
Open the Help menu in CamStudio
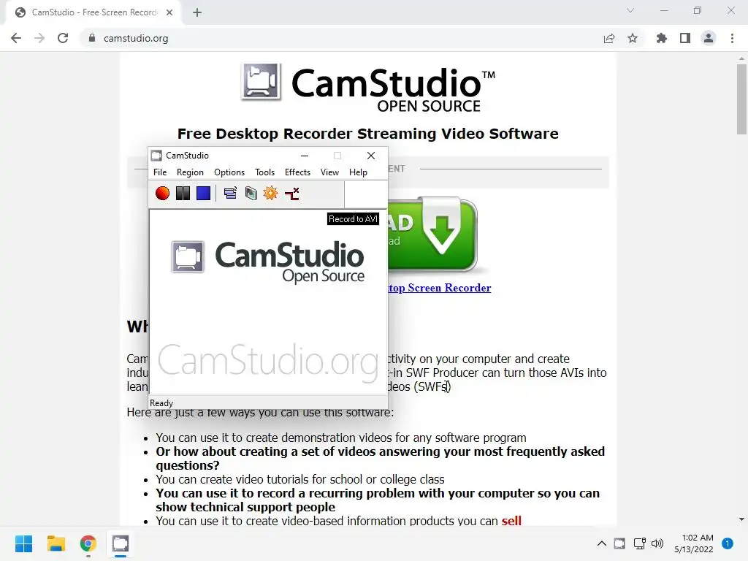click(x=358, y=172)
